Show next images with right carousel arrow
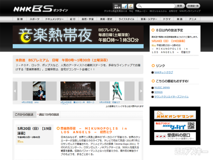This screenshot has width=213, height=160. [141, 91]
